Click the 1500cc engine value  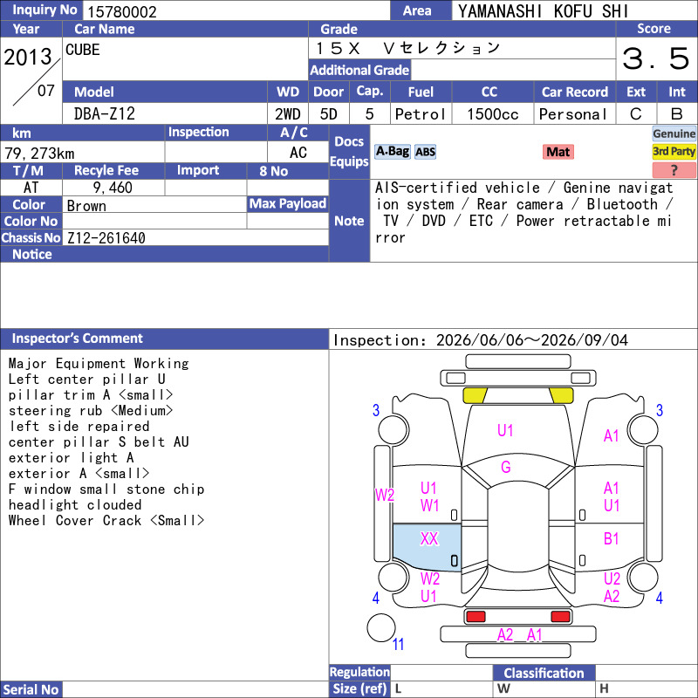pyautogui.click(x=492, y=114)
